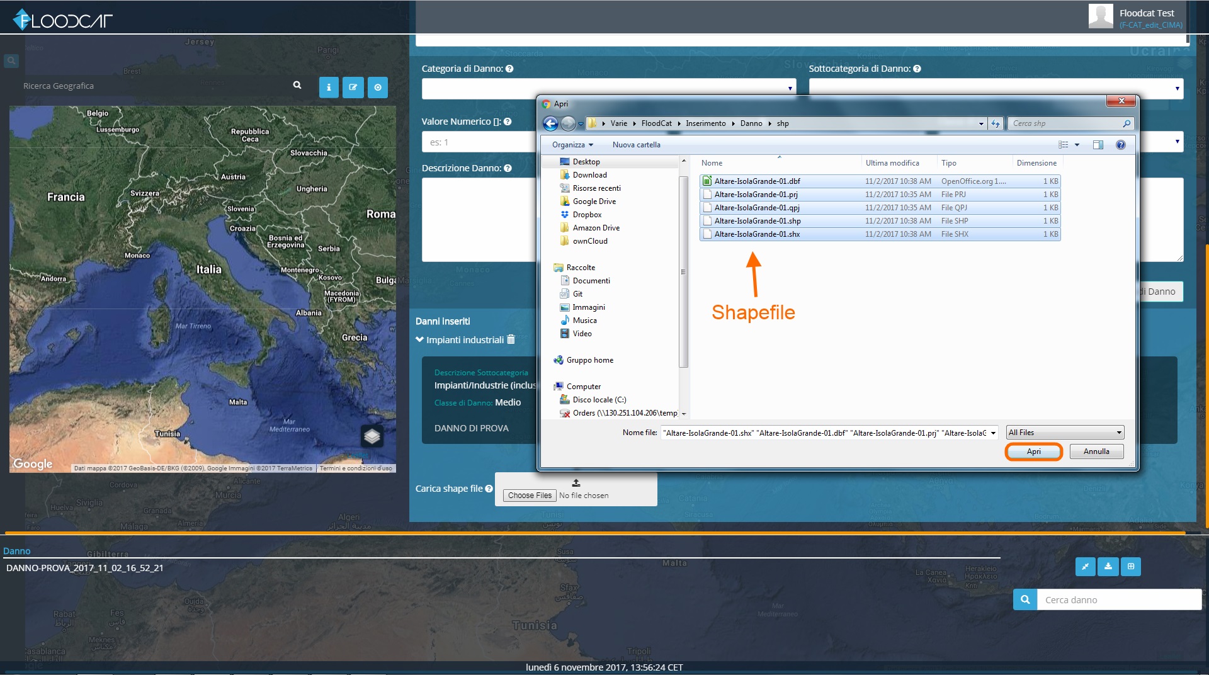Open the map layers switcher icon
This screenshot has height=675, width=1209.
pos(372,436)
